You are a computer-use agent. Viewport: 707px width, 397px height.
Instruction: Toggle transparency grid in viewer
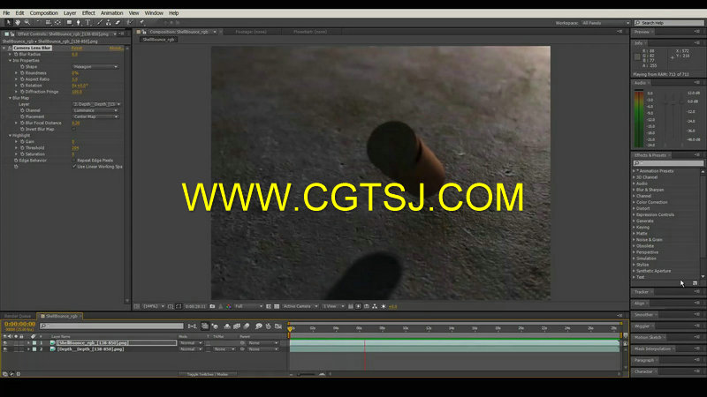pyautogui.click(x=277, y=306)
